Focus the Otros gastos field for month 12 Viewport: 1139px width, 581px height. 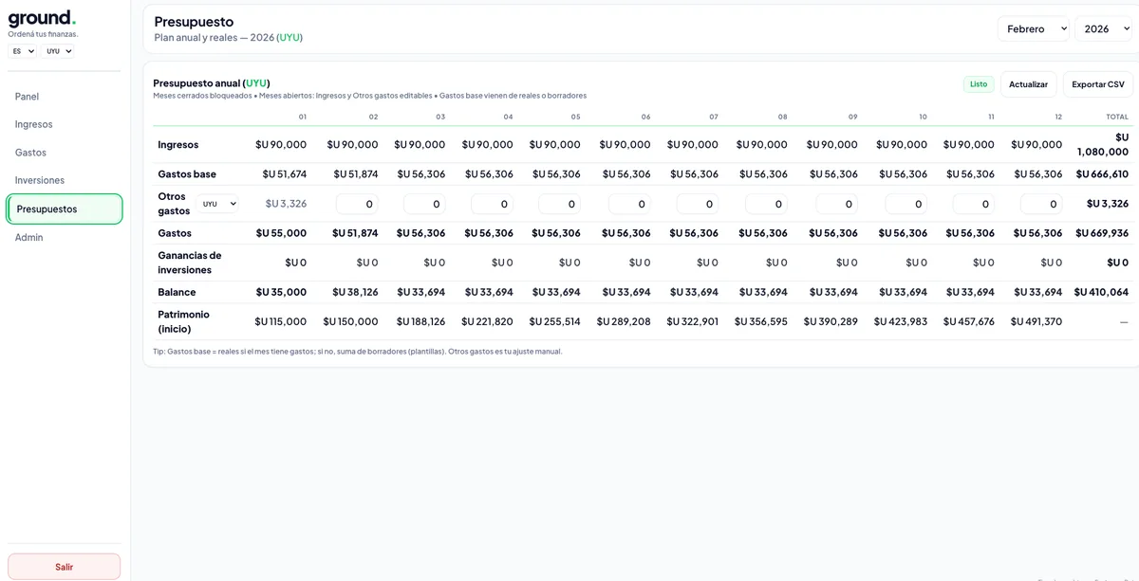pyautogui.click(x=1041, y=204)
